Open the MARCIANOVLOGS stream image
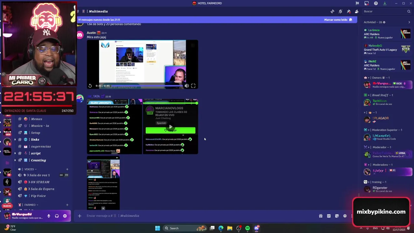The width and height of the screenshot is (414, 233). [x=170, y=127]
